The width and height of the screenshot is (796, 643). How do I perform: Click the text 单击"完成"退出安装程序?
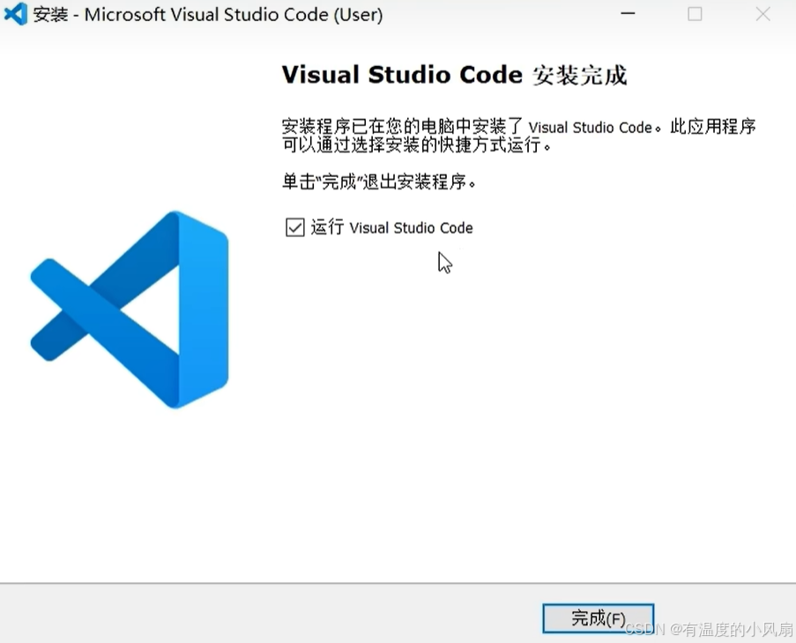[x=379, y=181]
